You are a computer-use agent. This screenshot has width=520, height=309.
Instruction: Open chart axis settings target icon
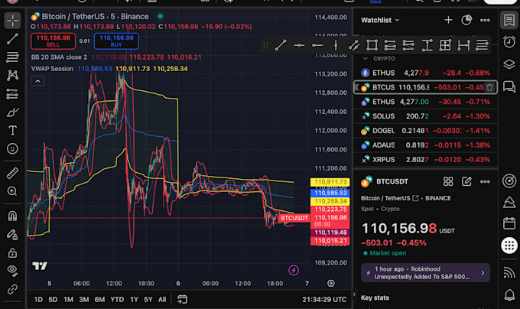(330, 283)
